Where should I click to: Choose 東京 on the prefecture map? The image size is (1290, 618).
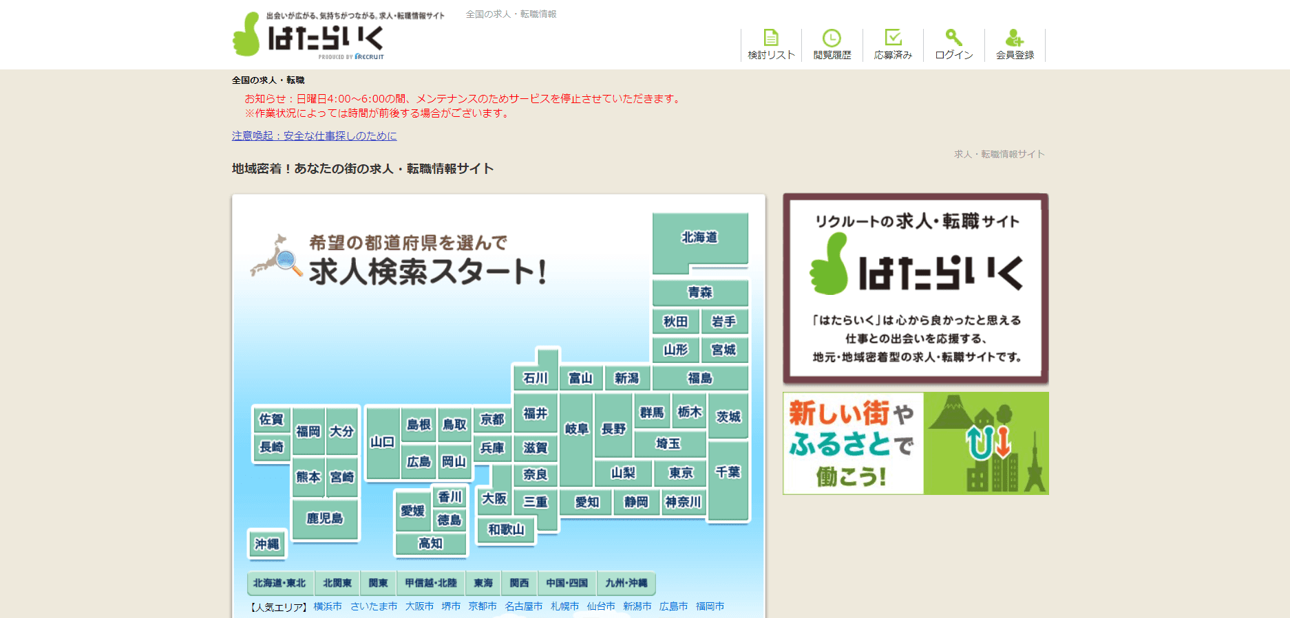point(681,473)
